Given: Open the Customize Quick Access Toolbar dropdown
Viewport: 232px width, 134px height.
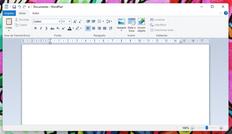Looking at the screenshot, I should (x=29, y=7).
